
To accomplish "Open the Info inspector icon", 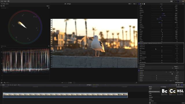I will click(x=144, y=4).
